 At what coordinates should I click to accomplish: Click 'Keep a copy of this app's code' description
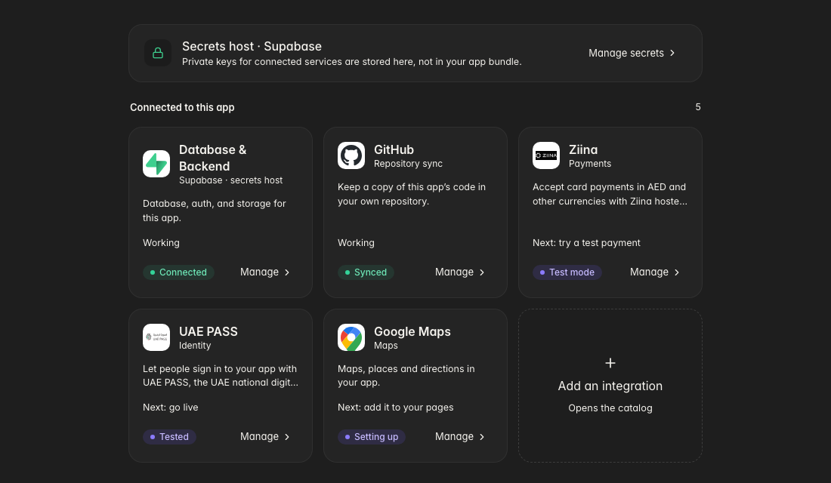click(411, 195)
